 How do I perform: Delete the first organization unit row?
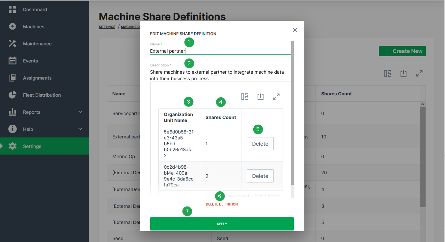point(260,144)
